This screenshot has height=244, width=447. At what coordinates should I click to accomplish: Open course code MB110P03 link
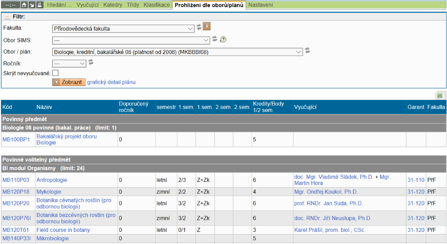[16, 180]
